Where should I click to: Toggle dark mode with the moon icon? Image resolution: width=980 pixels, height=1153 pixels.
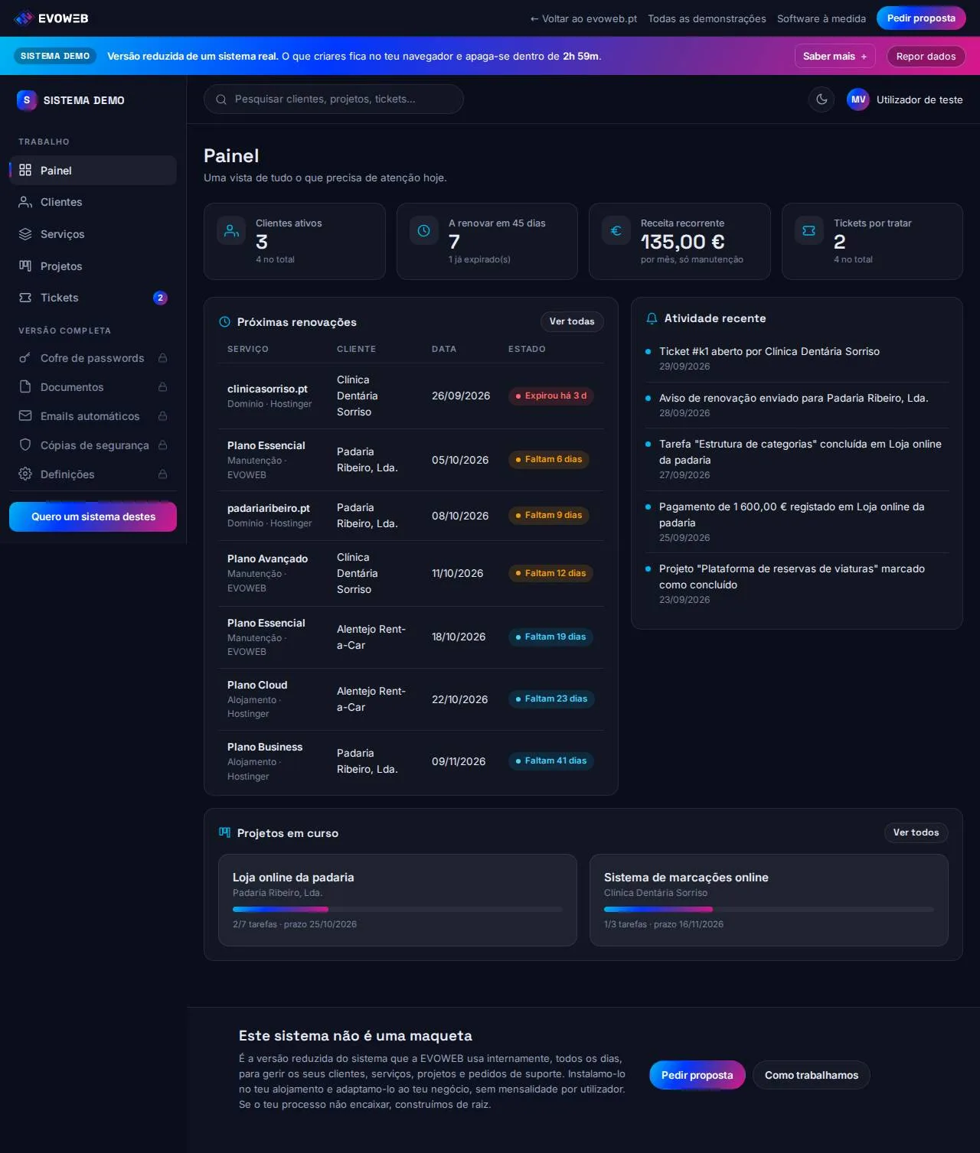tap(822, 99)
